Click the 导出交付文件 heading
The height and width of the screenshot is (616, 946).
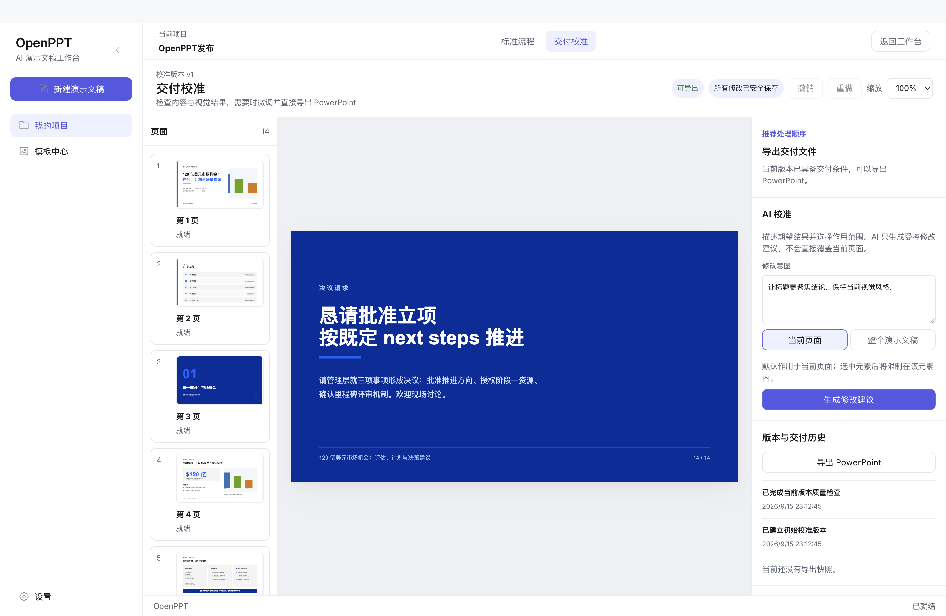(x=789, y=152)
